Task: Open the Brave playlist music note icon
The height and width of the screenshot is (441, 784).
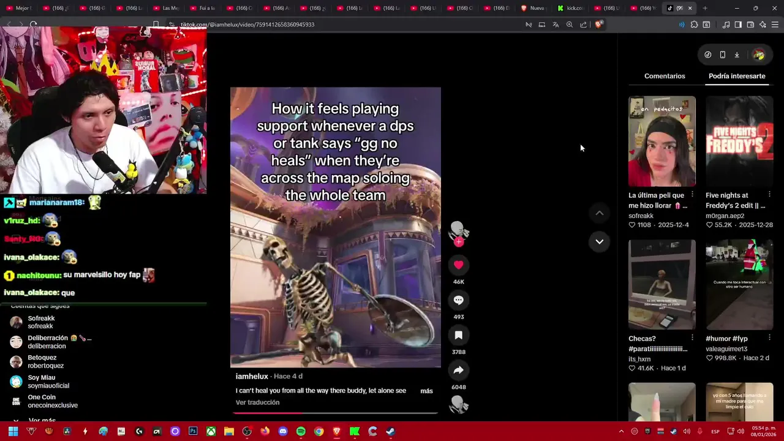Action: coord(726,24)
